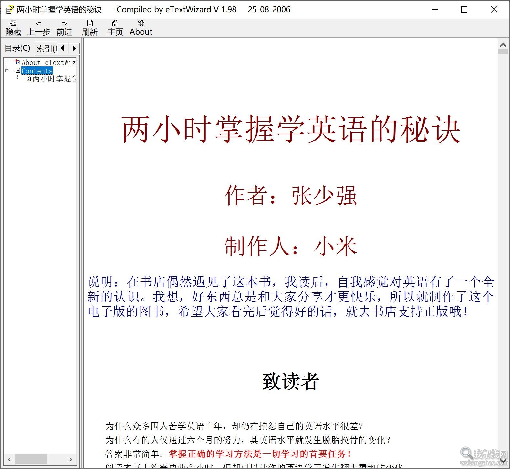The width and height of the screenshot is (510, 469).
Task: Click the content vertical scrollbar thumb
Action: pyautogui.click(x=503, y=51)
